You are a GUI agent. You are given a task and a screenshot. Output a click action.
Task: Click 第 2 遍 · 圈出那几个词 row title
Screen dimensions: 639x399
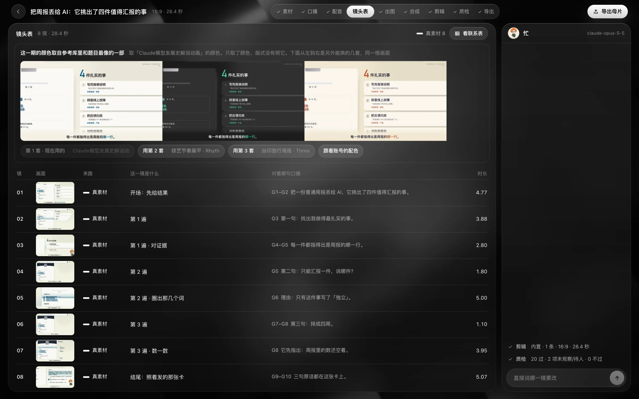(157, 298)
